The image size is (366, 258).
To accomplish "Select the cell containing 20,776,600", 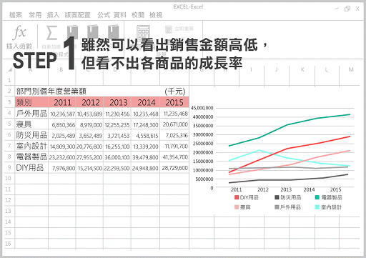I will (90, 147).
